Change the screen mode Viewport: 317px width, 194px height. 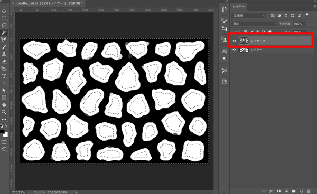[x=4, y=149]
